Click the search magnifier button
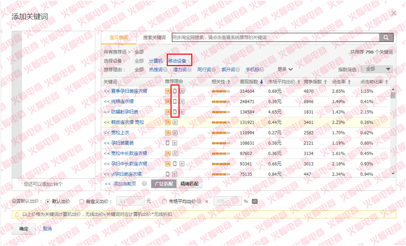This screenshot has height=246, width=406. pos(386,37)
